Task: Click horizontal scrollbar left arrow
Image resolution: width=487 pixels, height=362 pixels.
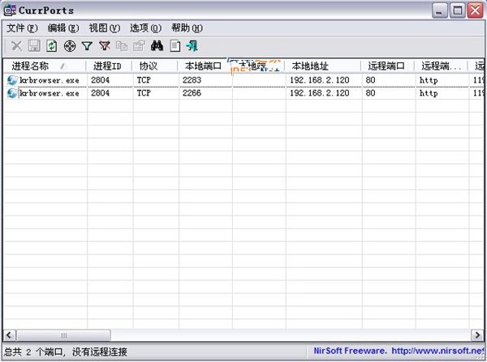Action: point(9,335)
